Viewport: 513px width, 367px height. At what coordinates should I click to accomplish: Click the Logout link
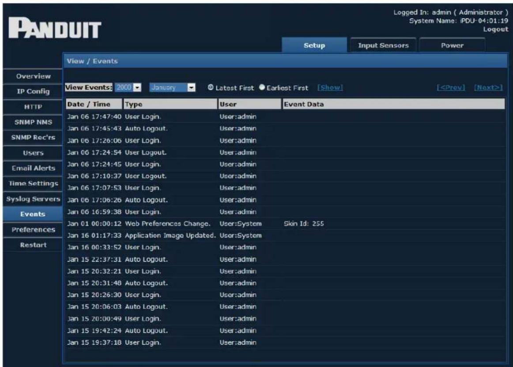point(496,30)
